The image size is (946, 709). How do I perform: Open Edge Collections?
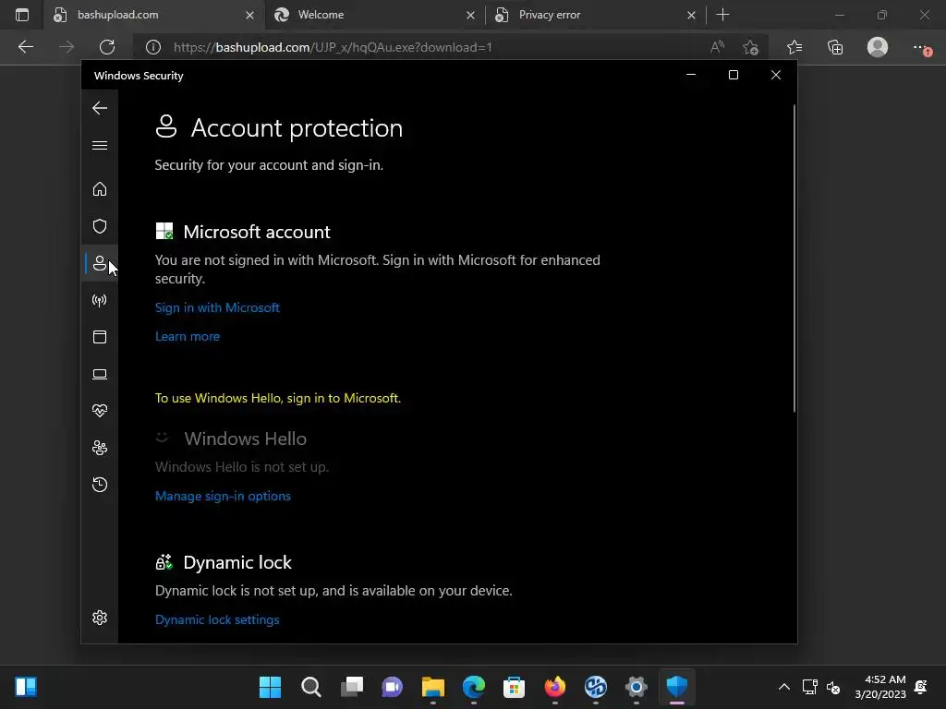tap(835, 47)
